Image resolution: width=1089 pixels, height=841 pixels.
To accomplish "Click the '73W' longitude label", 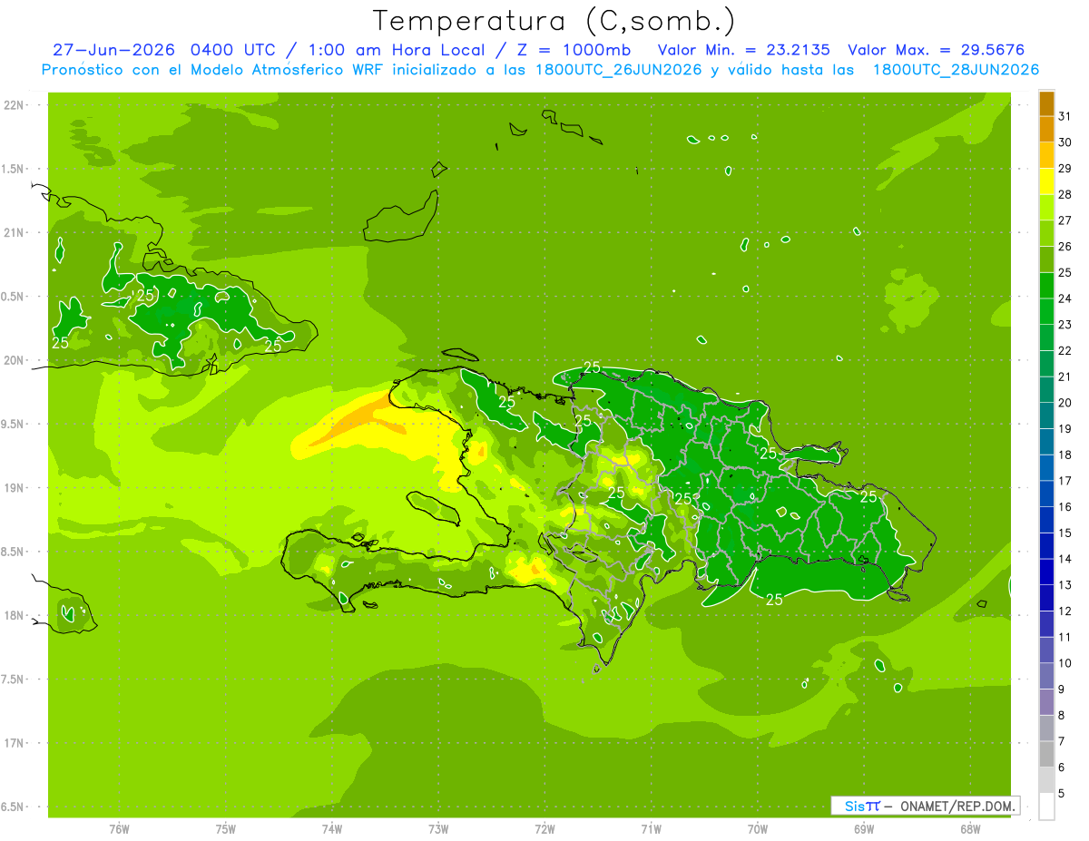I will pos(438,829).
